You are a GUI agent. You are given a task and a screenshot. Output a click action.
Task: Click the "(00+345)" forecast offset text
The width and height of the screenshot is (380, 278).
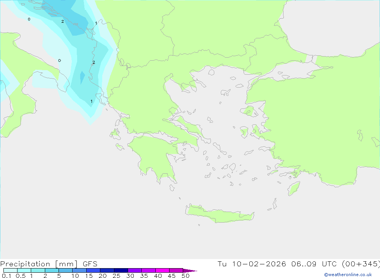361,264
